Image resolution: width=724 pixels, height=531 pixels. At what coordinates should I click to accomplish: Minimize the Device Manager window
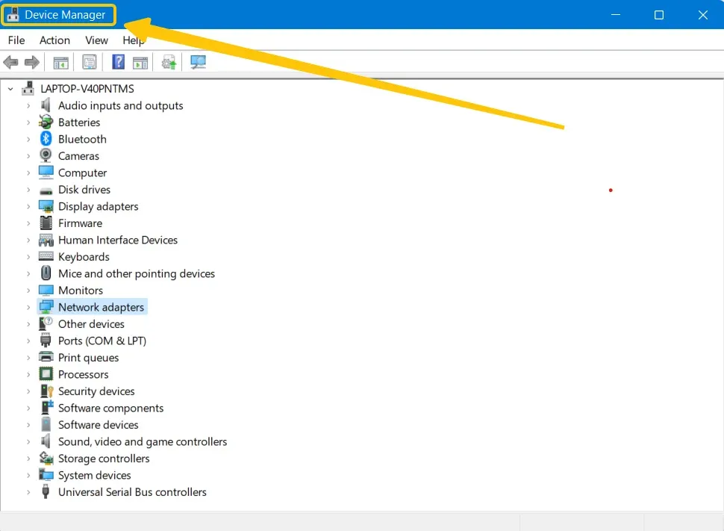pyautogui.click(x=616, y=15)
